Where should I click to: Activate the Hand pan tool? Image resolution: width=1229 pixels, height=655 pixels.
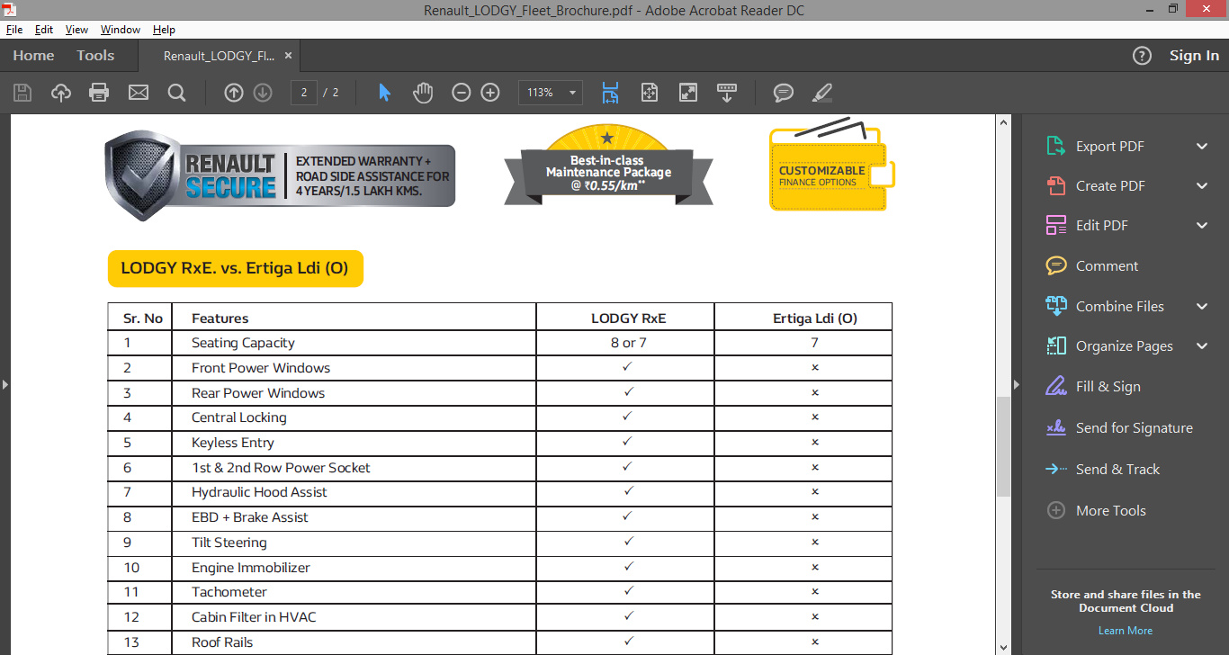423,93
